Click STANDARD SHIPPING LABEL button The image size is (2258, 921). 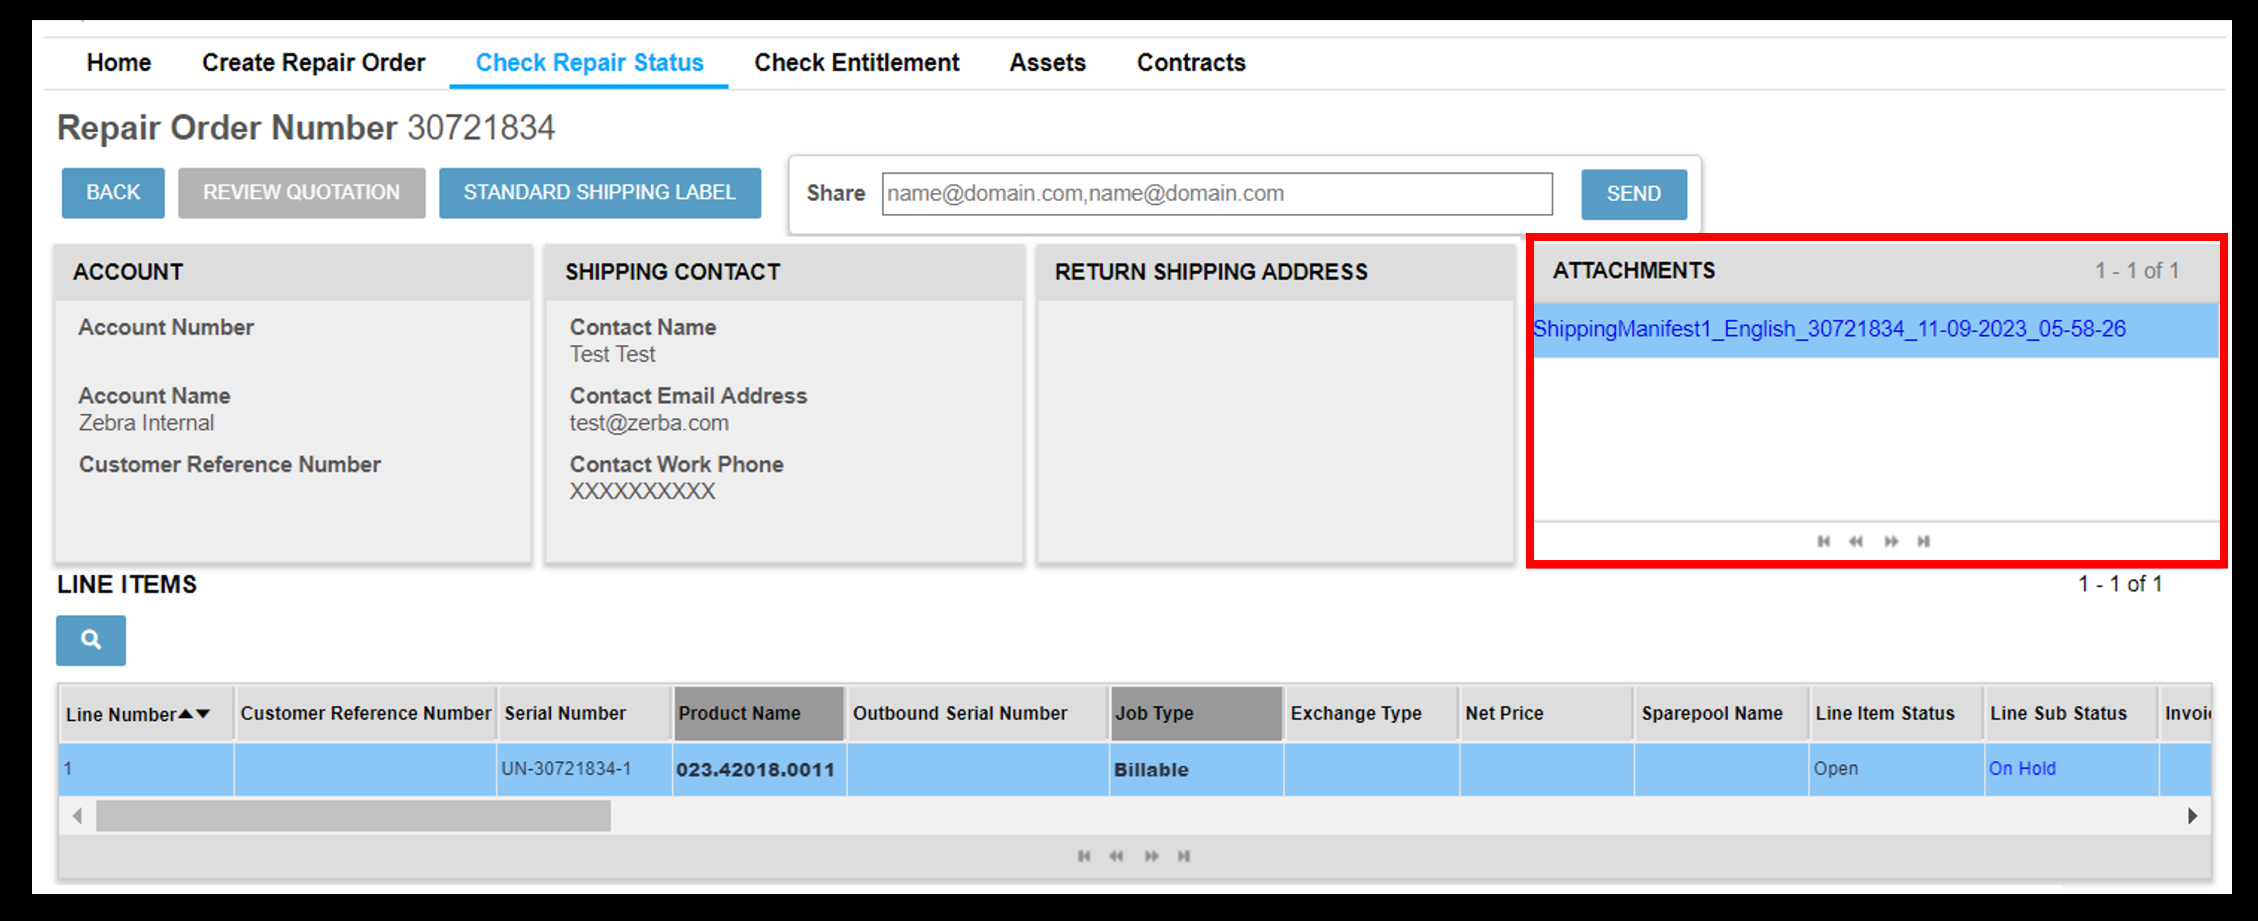coord(599,191)
